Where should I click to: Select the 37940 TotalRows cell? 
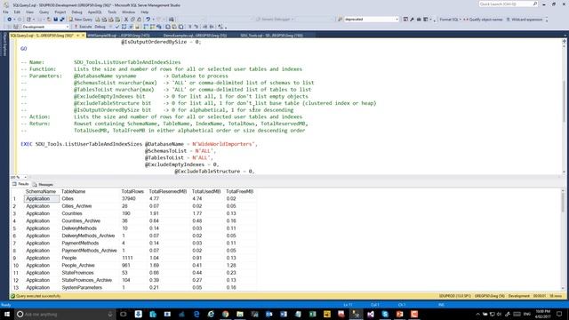(x=132, y=199)
